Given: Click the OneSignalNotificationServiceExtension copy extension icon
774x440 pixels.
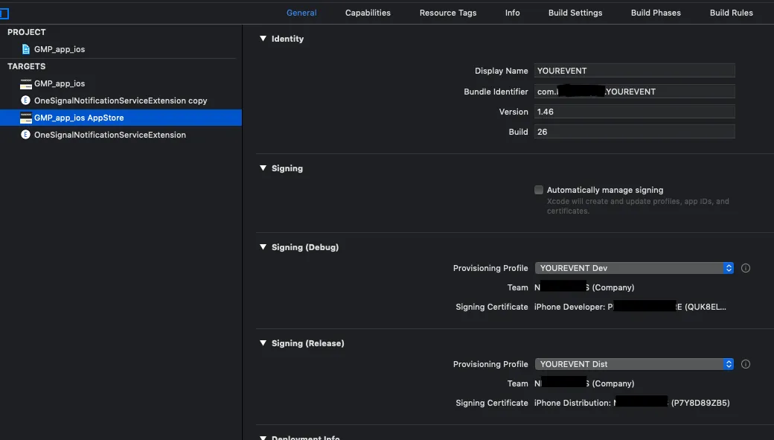Looking at the screenshot, I should point(25,101).
